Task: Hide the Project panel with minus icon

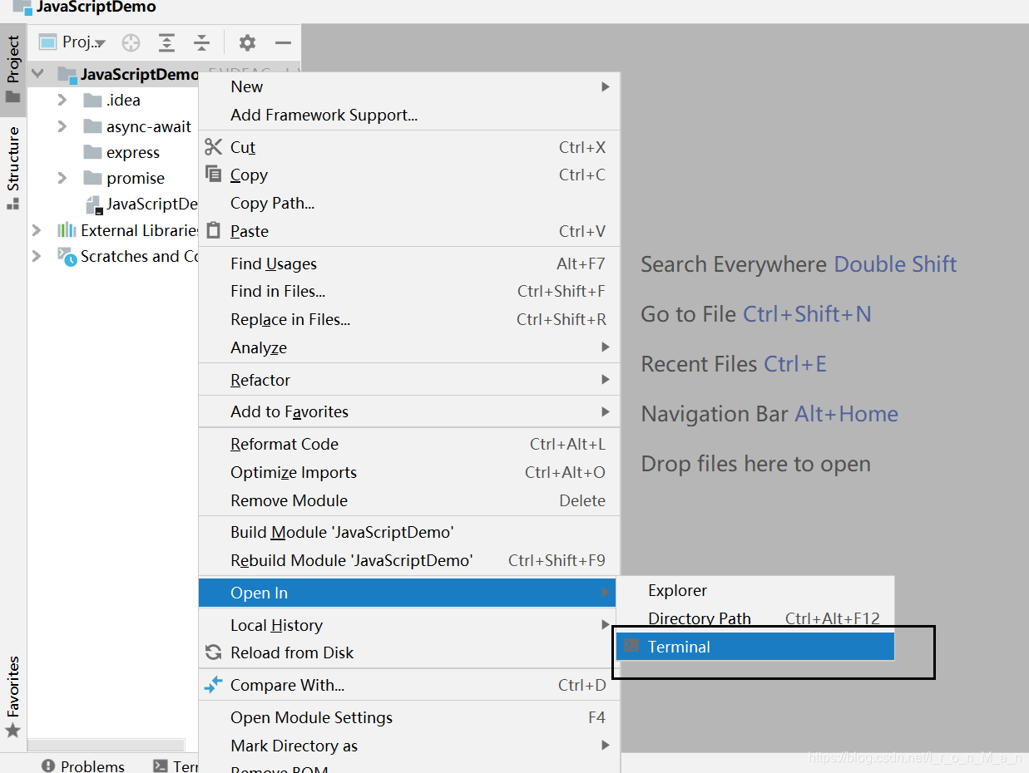Action: click(283, 42)
